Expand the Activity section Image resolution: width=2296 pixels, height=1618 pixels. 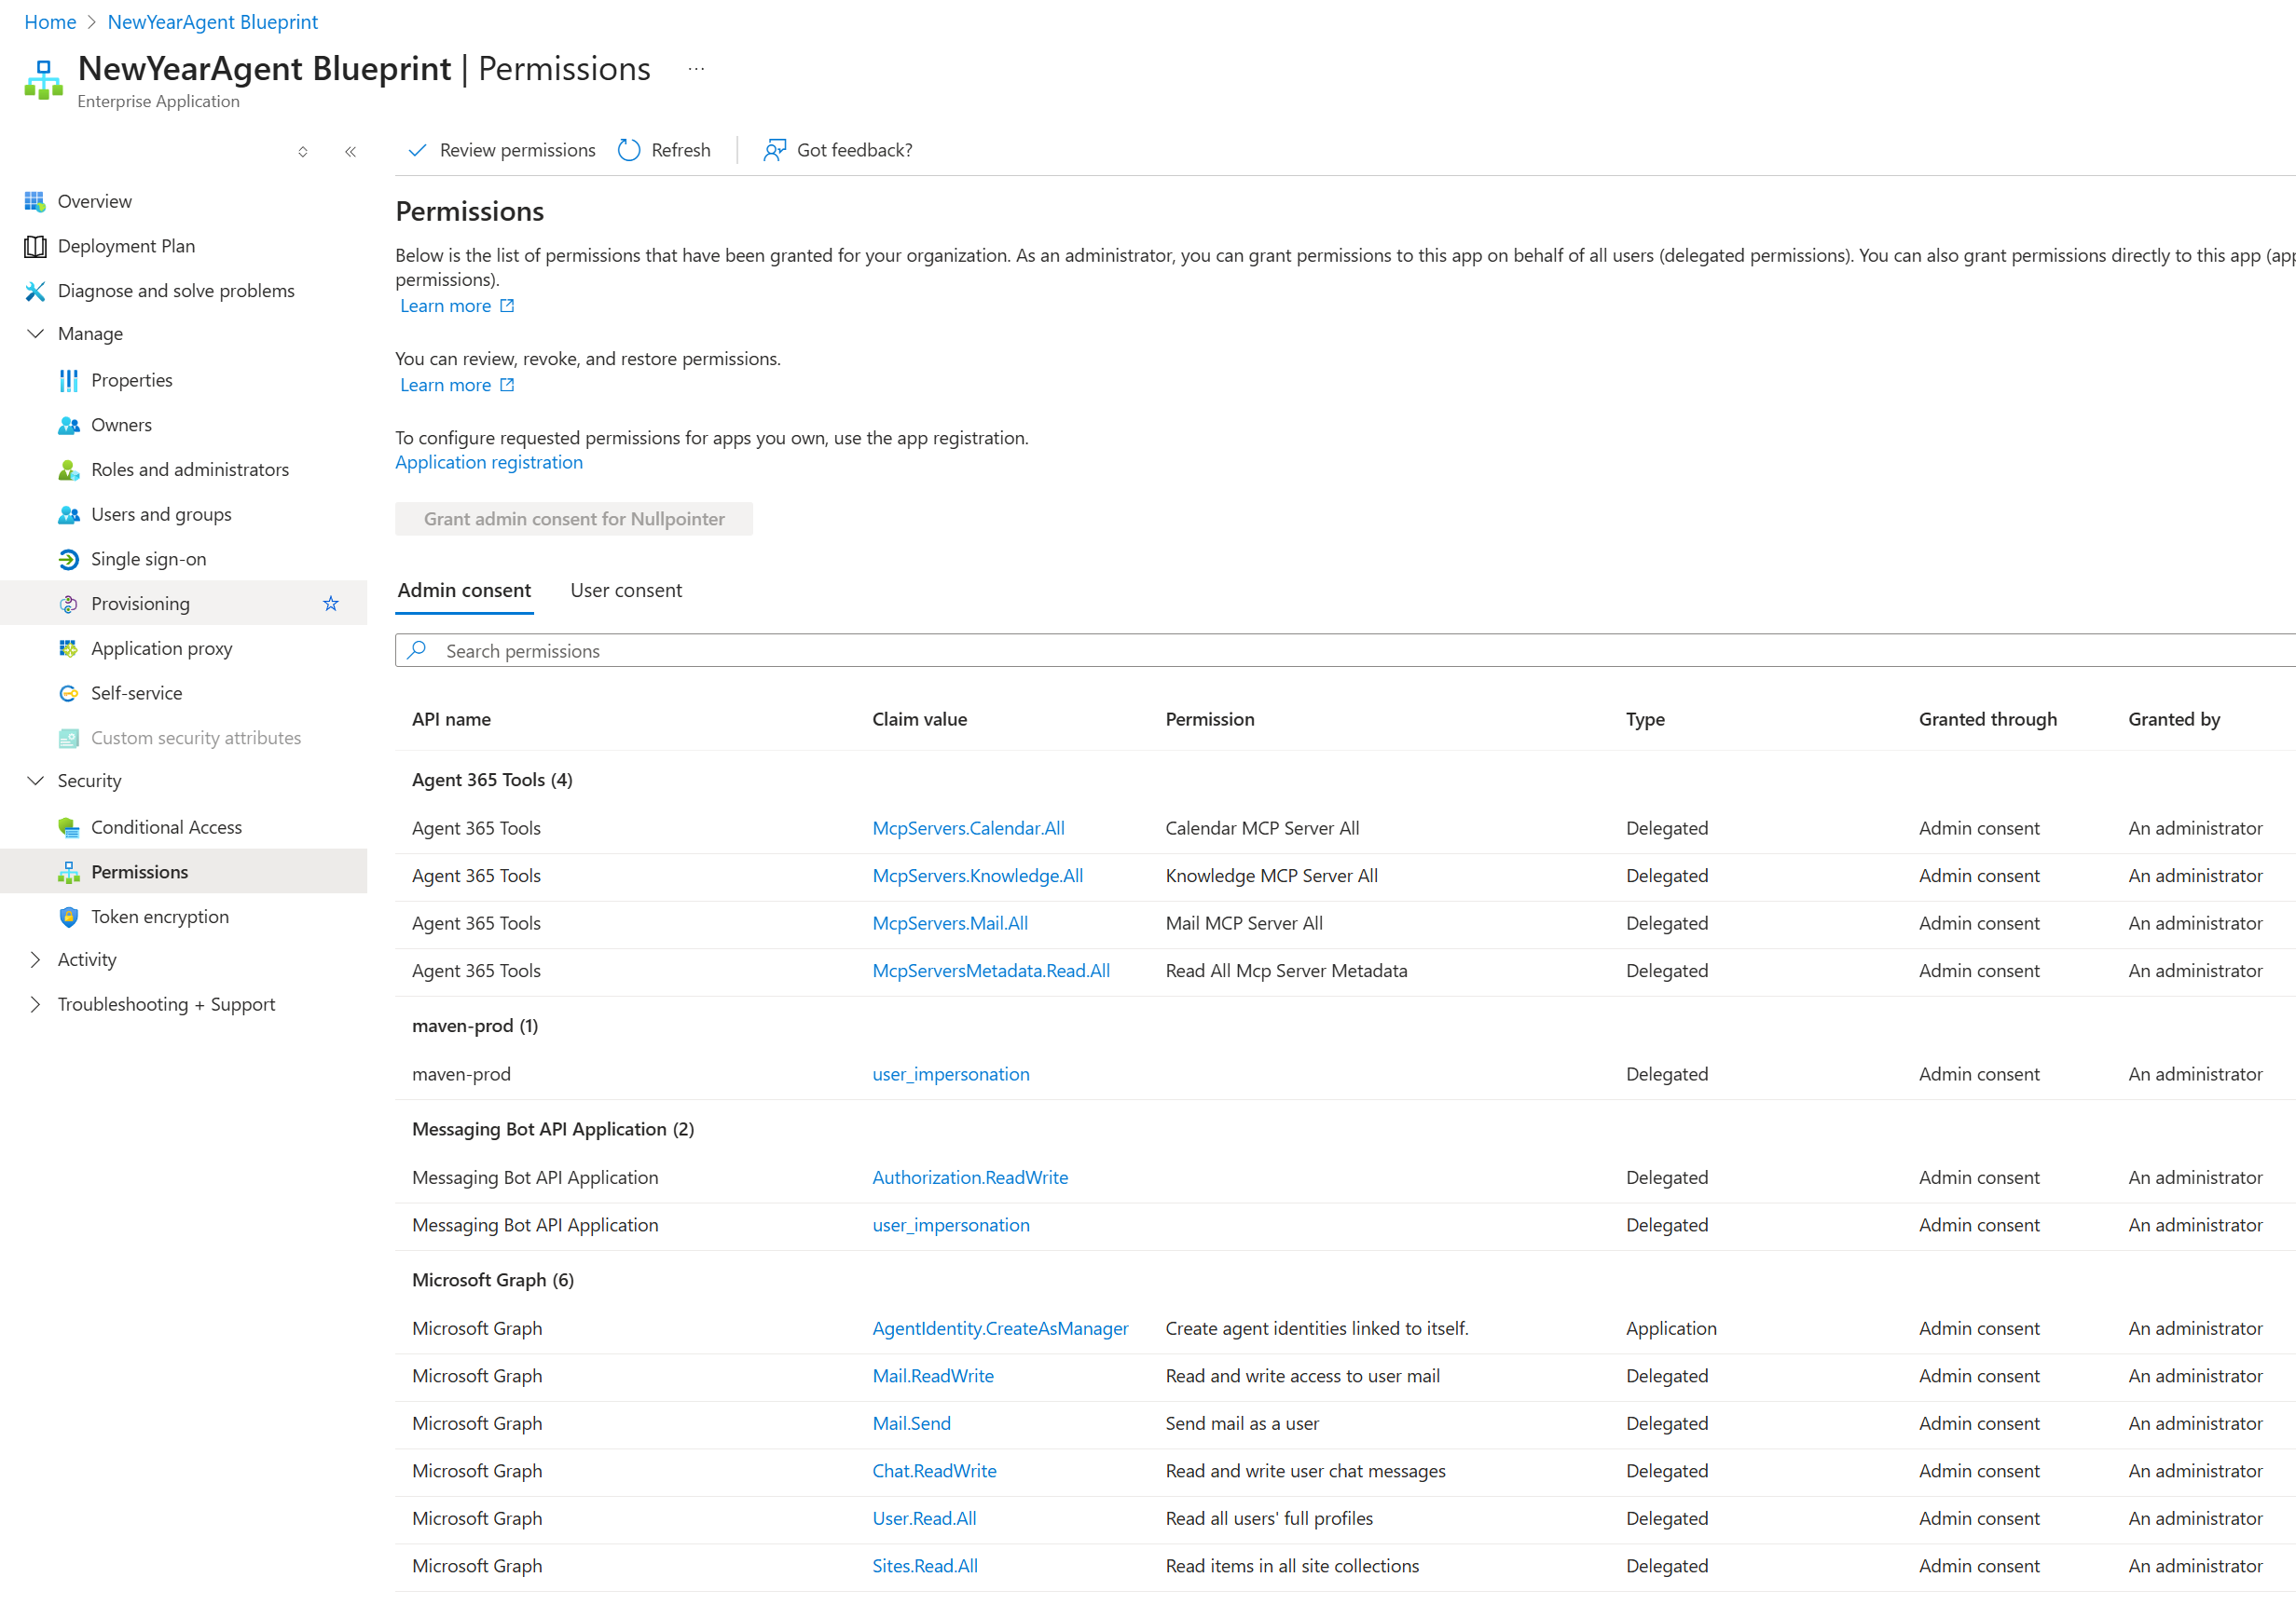(x=36, y=959)
